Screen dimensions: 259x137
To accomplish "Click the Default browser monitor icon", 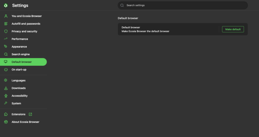I will click(6, 62).
